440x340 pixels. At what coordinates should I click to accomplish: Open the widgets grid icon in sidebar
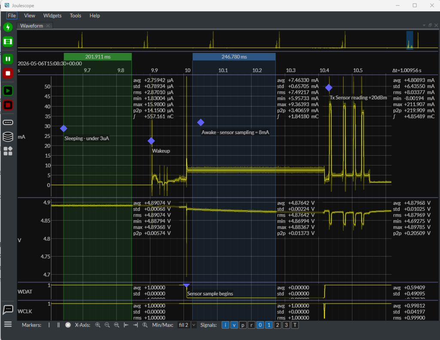[8, 151]
